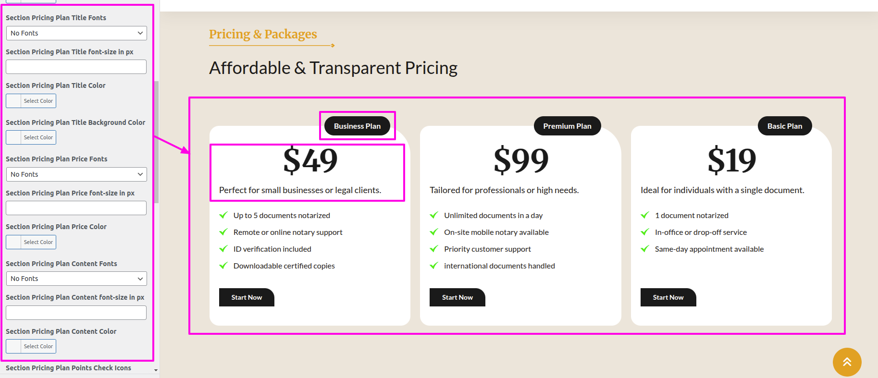Viewport: 878px width, 378px height.
Task: Click the Plan Title font-size input field
Action: coord(76,67)
